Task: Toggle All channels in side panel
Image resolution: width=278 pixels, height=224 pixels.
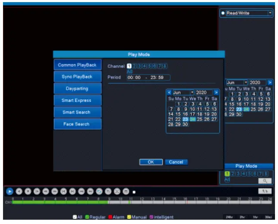Action: [227, 179]
